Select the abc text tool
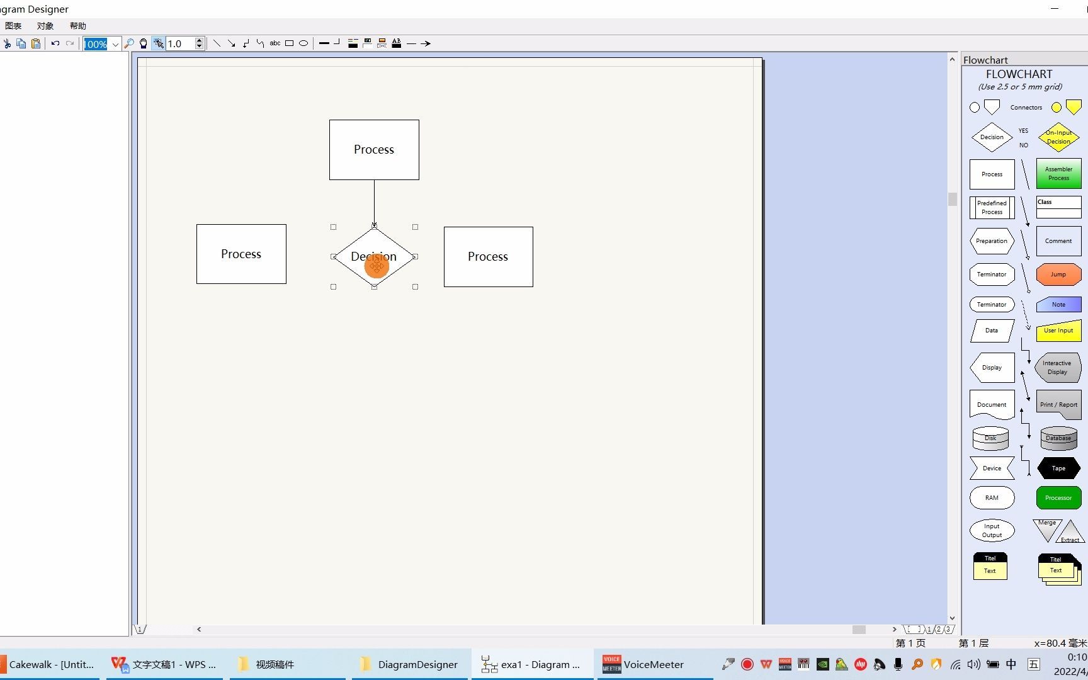The width and height of the screenshot is (1088, 680). tap(275, 43)
